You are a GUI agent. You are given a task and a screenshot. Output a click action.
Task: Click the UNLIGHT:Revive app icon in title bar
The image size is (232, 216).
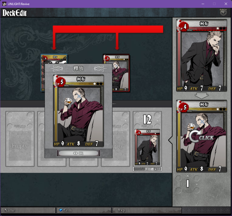coord(4,4)
